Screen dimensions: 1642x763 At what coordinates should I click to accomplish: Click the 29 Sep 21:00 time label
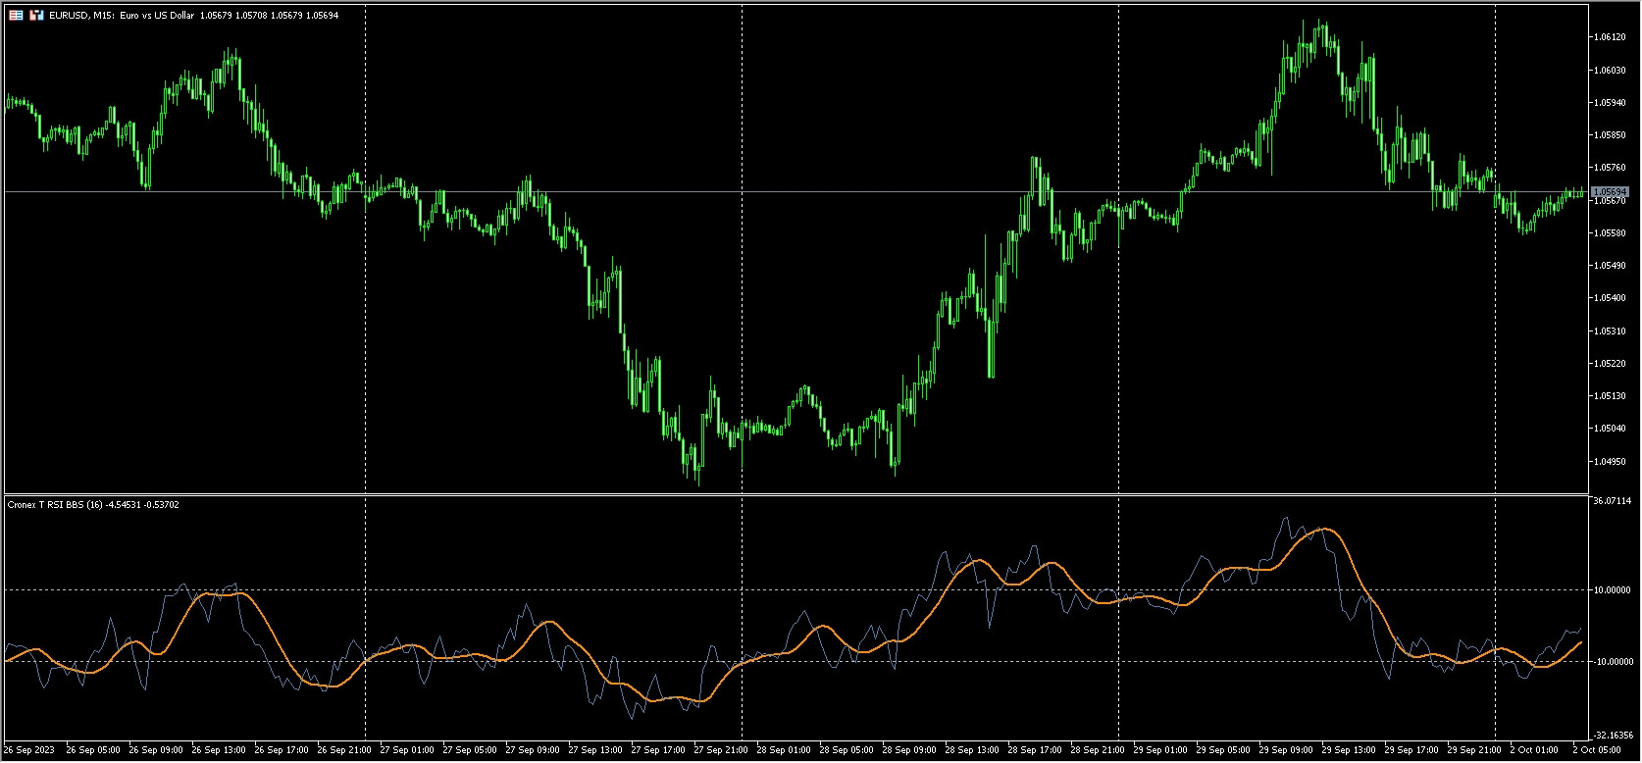coord(1474,750)
